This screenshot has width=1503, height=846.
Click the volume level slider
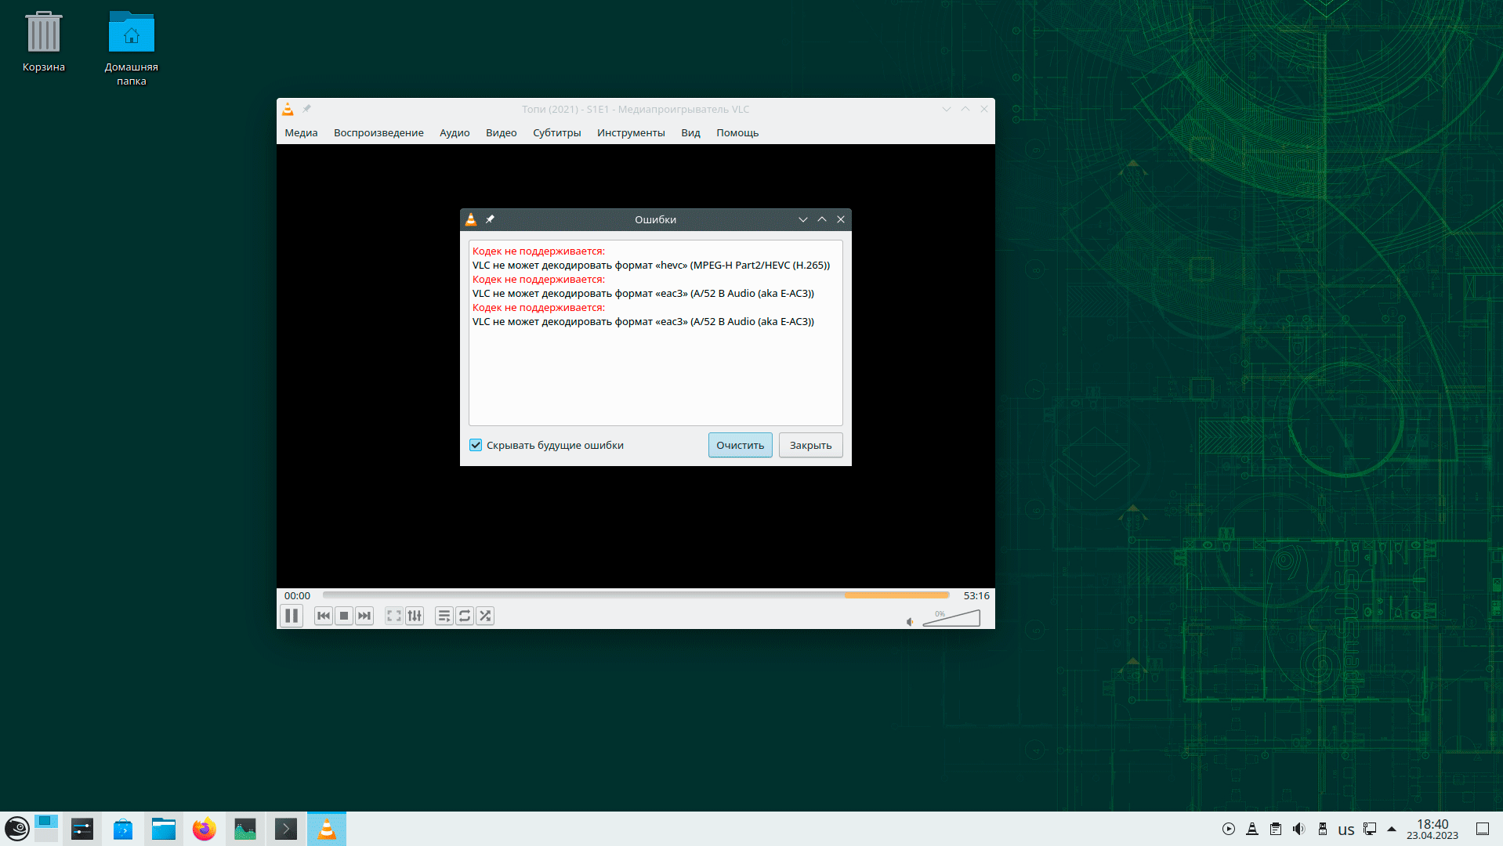pos(952,619)
